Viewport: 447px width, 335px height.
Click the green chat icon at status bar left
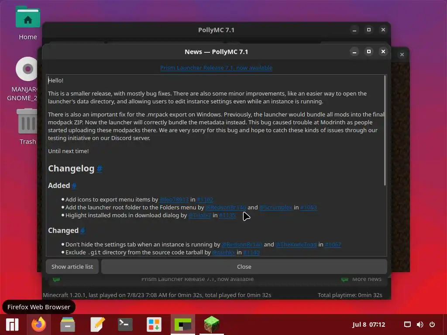tap(56, 280)
